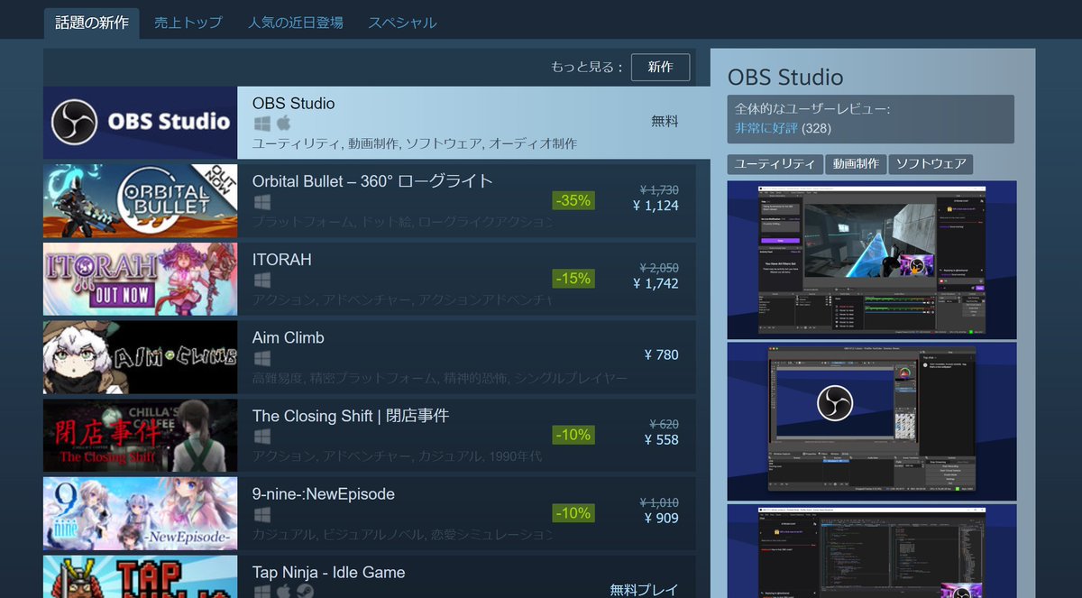Open the first OBS Studio preview screenshot

[872, 260]
